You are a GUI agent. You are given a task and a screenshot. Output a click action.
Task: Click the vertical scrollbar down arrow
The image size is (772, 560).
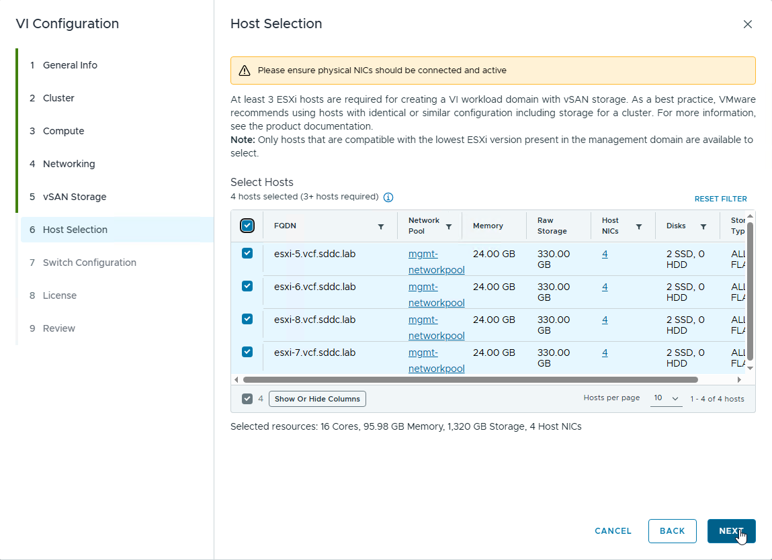750,368
